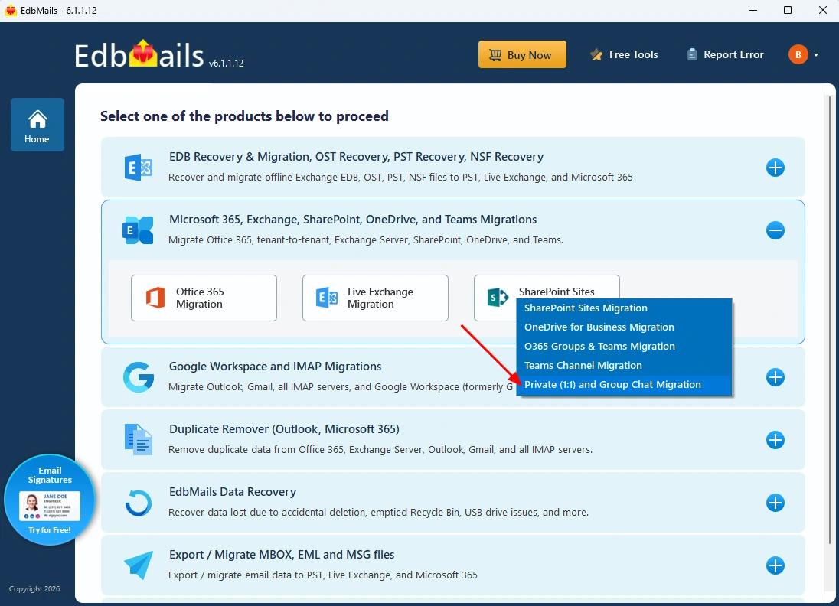Click the Google G icon
The image size is (839, 606).
[x=139, y=377]
